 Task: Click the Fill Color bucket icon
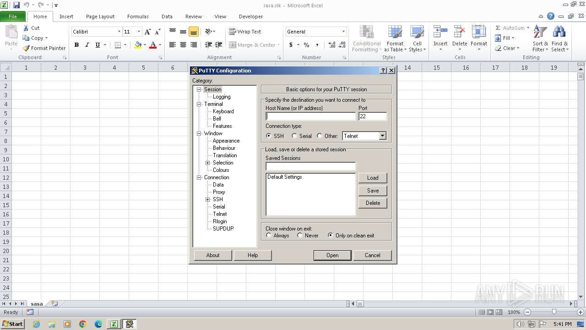click(x=138, y=45)
